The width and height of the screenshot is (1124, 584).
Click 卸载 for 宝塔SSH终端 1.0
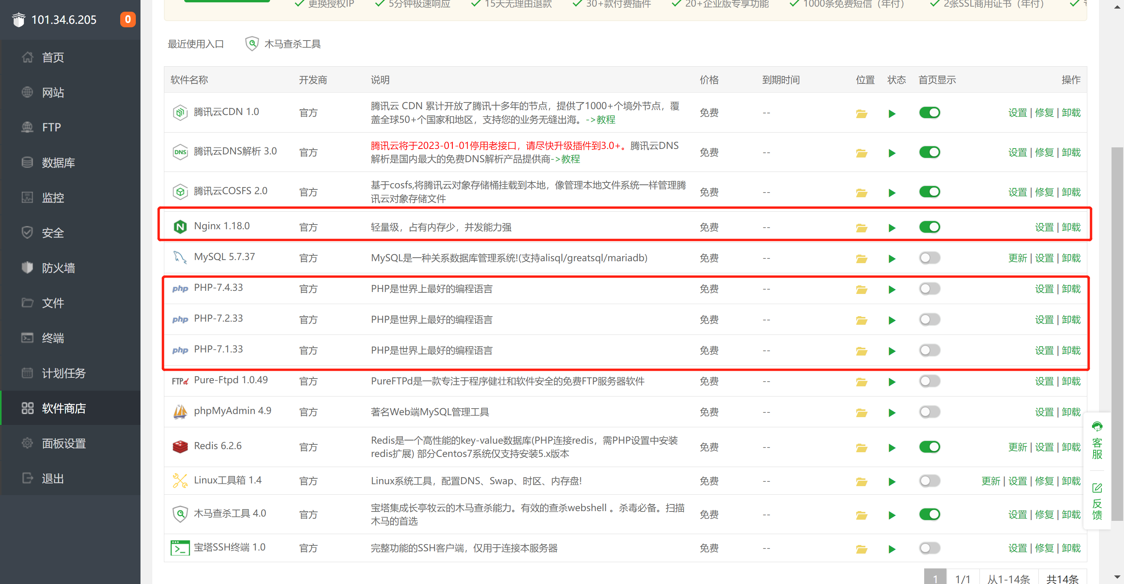coord(1071,548)
